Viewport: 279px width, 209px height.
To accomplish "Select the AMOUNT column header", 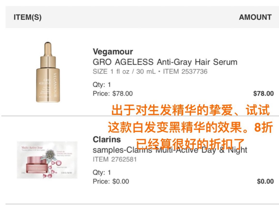I will point(255,17).
